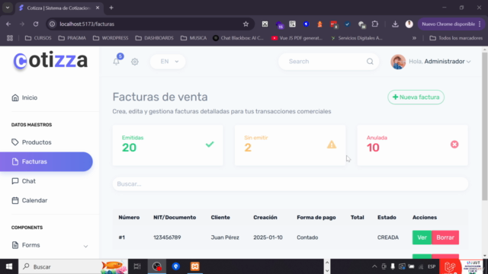Open the Hola, Administrador user menu

[439, 62]
